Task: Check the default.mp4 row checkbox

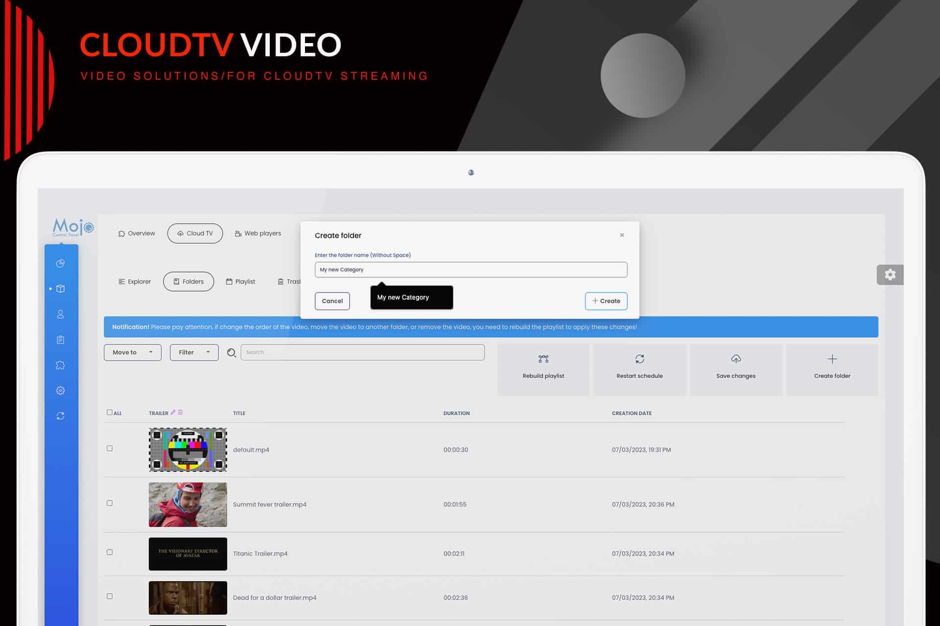Action: tap(110, 448)
